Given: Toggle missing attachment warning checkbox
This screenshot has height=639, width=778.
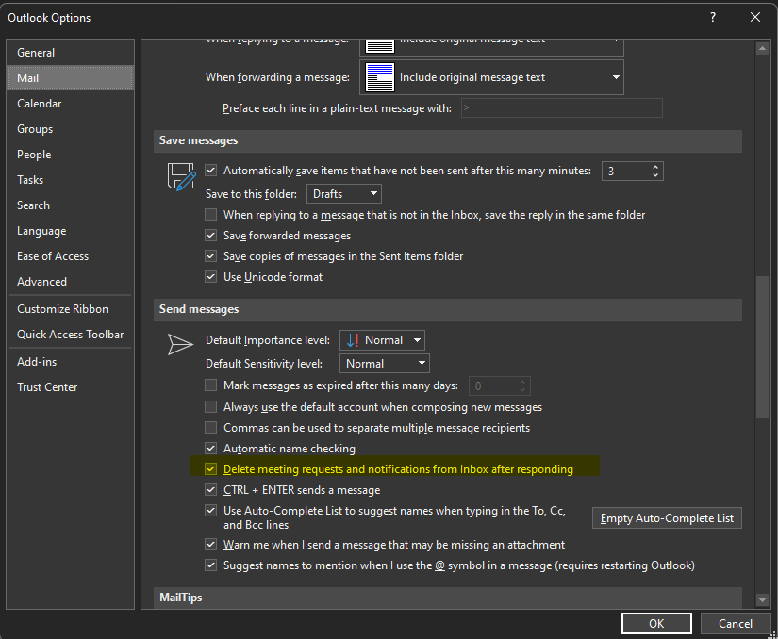Looking at the screenshot, I should coord(211,545).
